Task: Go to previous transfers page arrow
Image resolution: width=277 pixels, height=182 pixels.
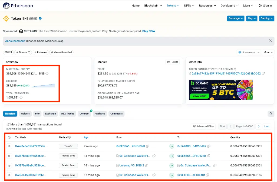Action: click(230, 126)
